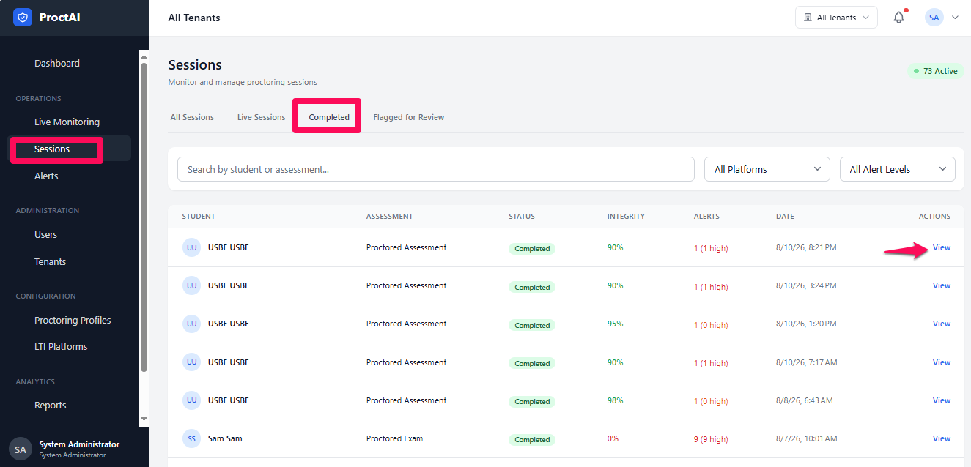
Task: Click the SA avatar in sidebar footer
Action: [21, 449]
